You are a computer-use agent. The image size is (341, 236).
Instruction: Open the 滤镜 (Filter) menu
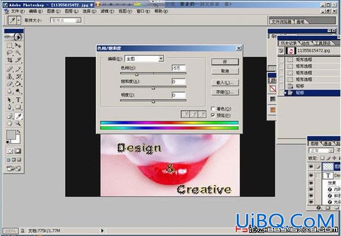[107, 11]
